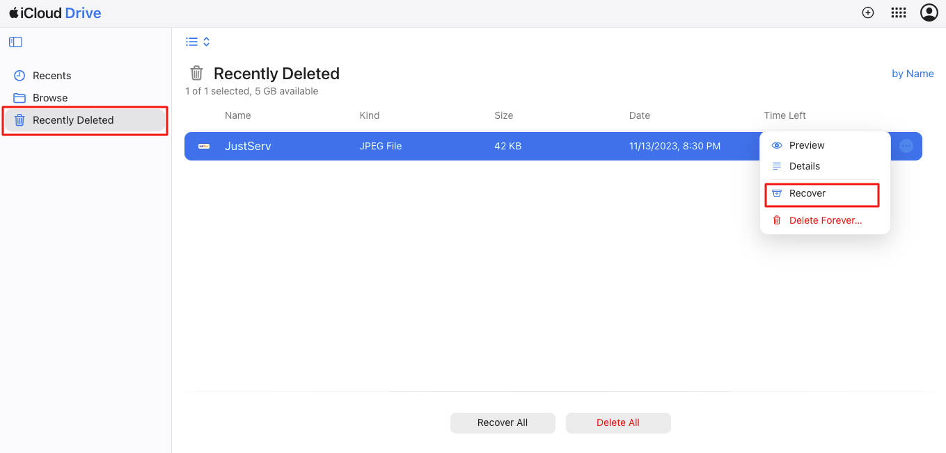Choose Preview from the context menu

(x=806, y=145)
